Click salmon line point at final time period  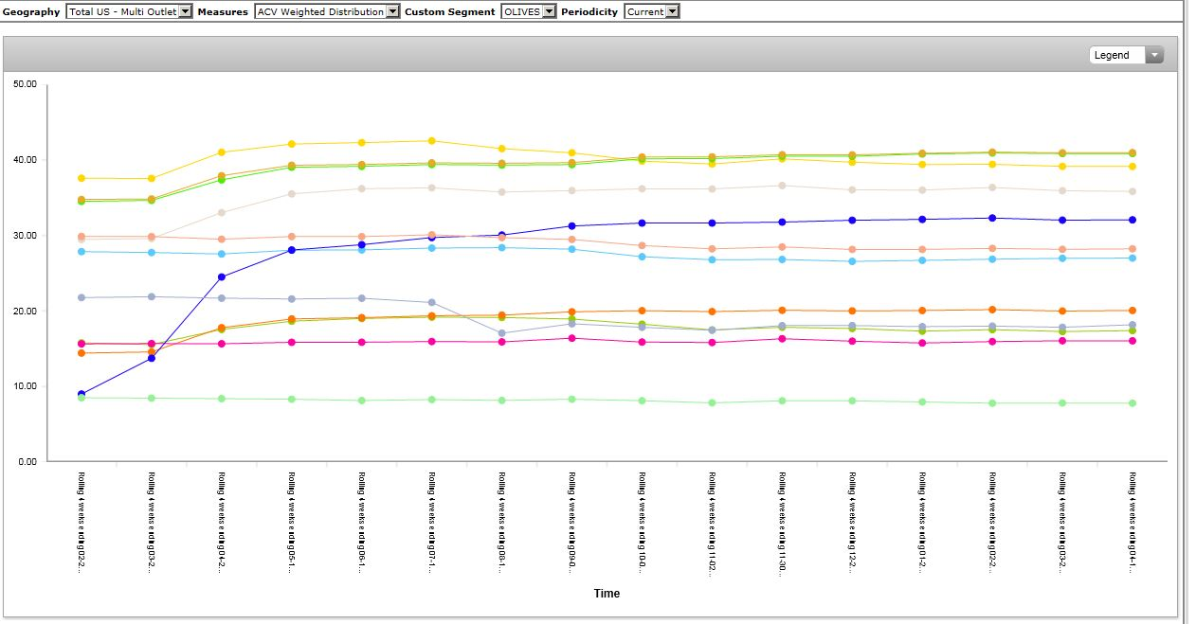[1132, 249]
